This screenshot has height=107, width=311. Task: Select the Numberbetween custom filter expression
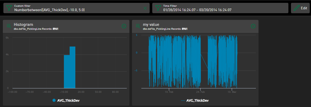coord(49,10)
